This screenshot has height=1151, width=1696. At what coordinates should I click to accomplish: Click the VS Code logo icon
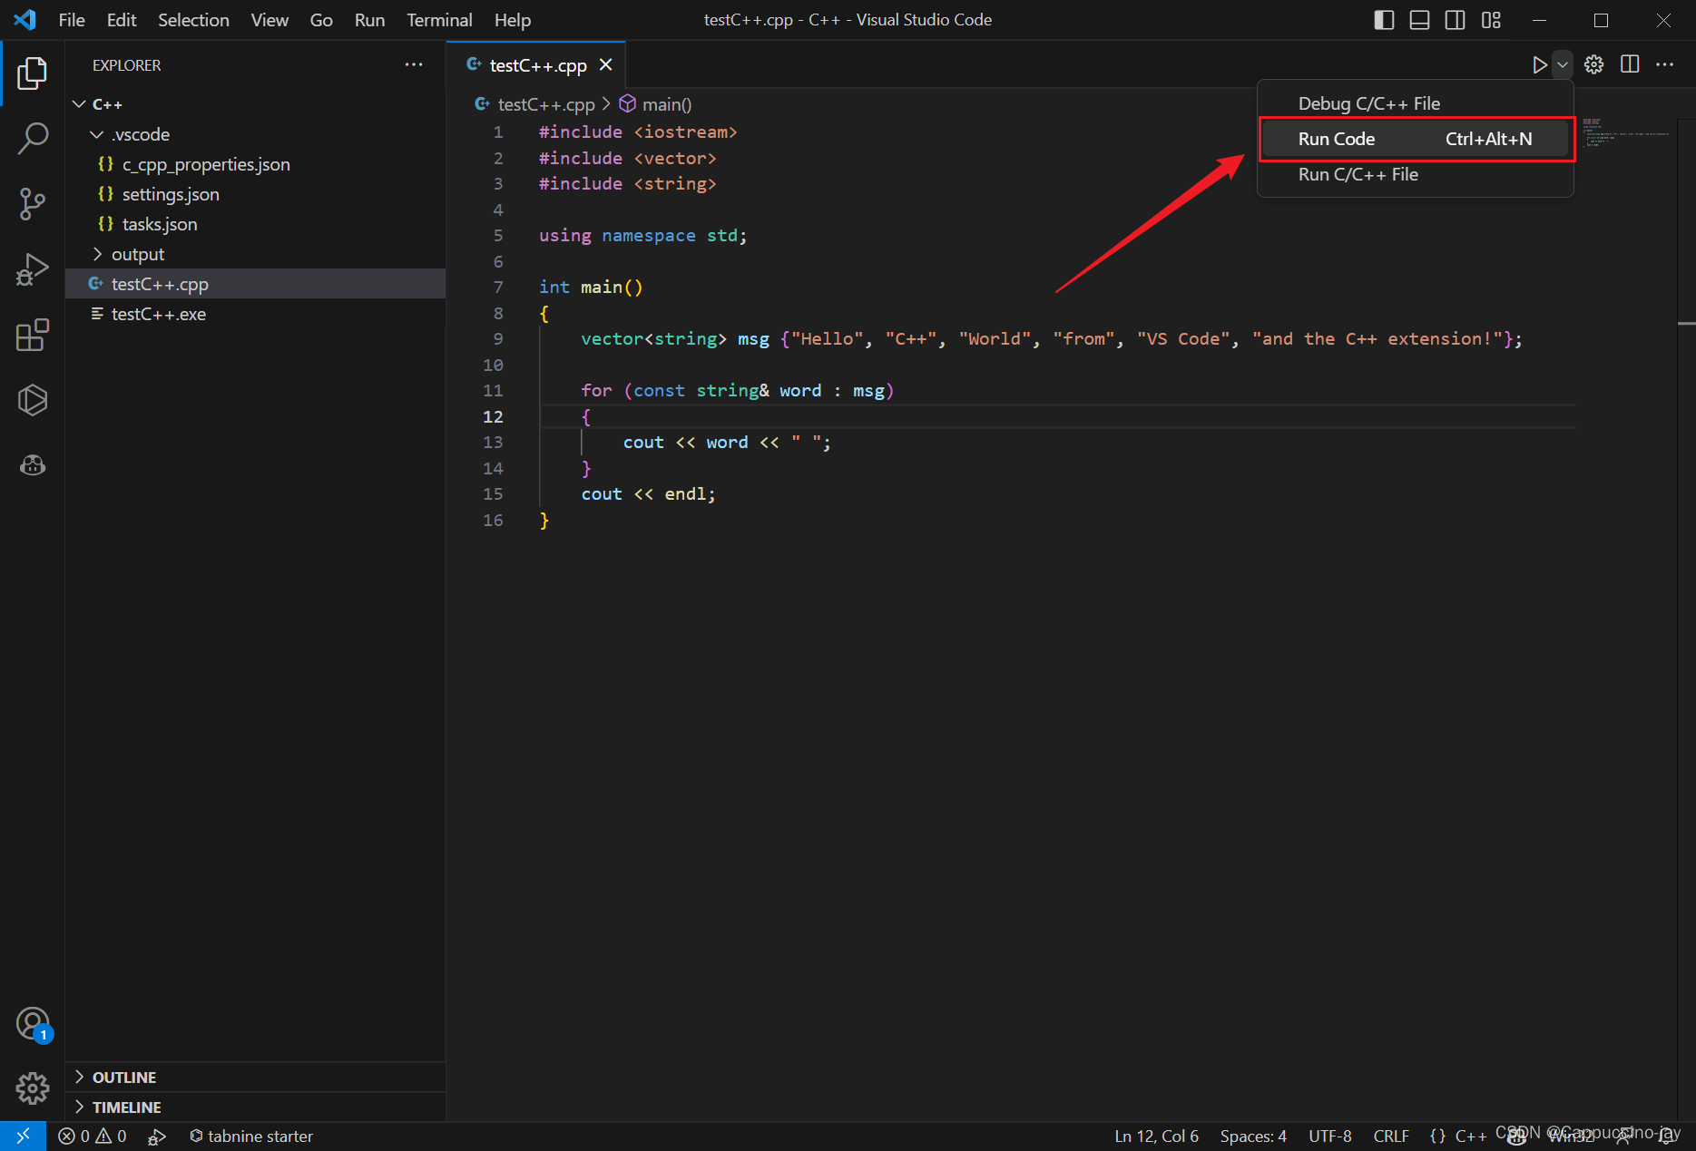(25, 20)
